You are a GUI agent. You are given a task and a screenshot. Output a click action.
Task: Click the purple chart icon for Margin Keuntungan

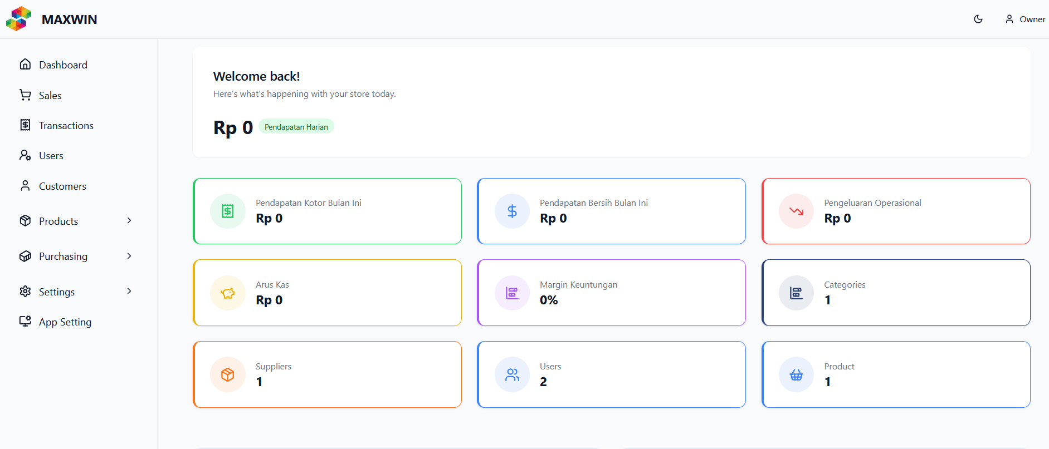tap(512, 293)
